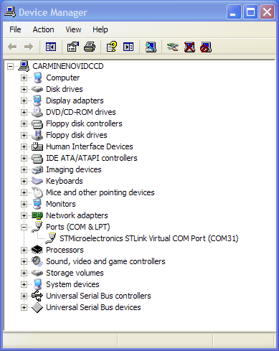Click the Print toolbar icon
The width and height of the screenshot is (279, 351).
(90, 47)
